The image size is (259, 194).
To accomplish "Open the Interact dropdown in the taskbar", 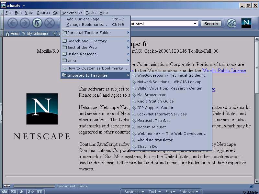I will (189, 192).
